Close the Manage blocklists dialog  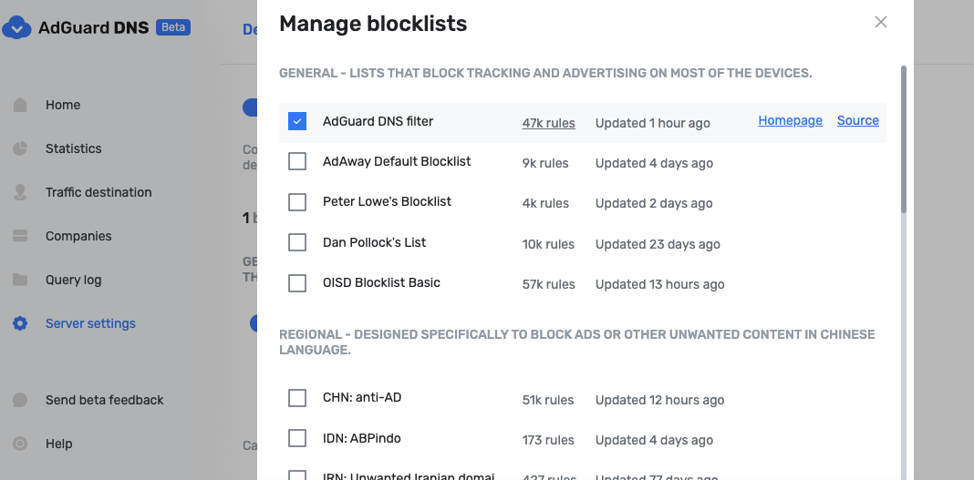tap(881, 23)
